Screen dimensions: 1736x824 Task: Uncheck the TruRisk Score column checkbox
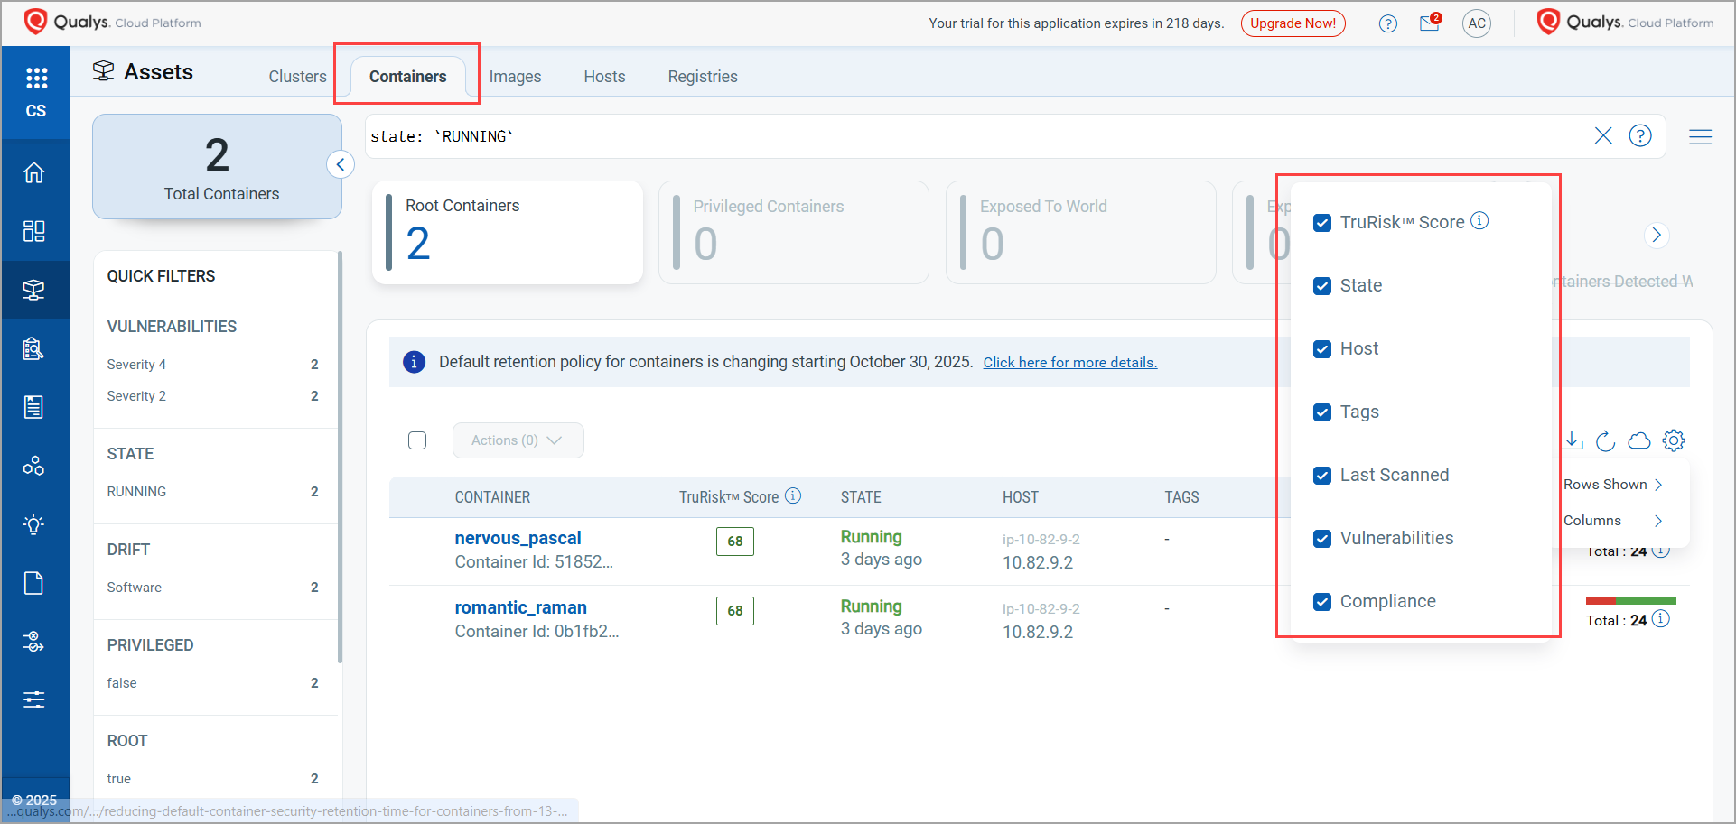pyautogui.click(x=1322, y=223)
